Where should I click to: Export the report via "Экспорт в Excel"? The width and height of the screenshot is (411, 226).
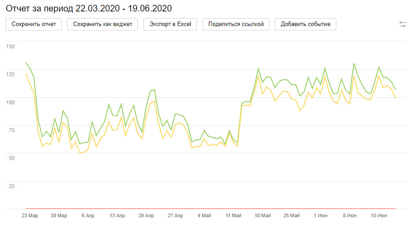(x=170, y=24)
